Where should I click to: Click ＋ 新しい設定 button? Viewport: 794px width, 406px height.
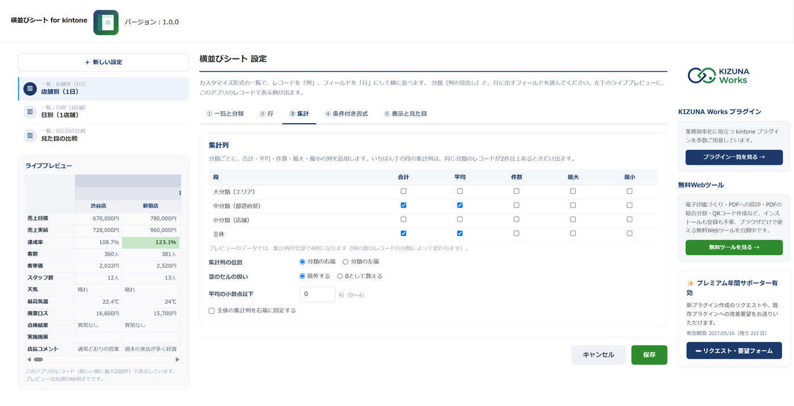pyautogui.click(x=103, y=62)
